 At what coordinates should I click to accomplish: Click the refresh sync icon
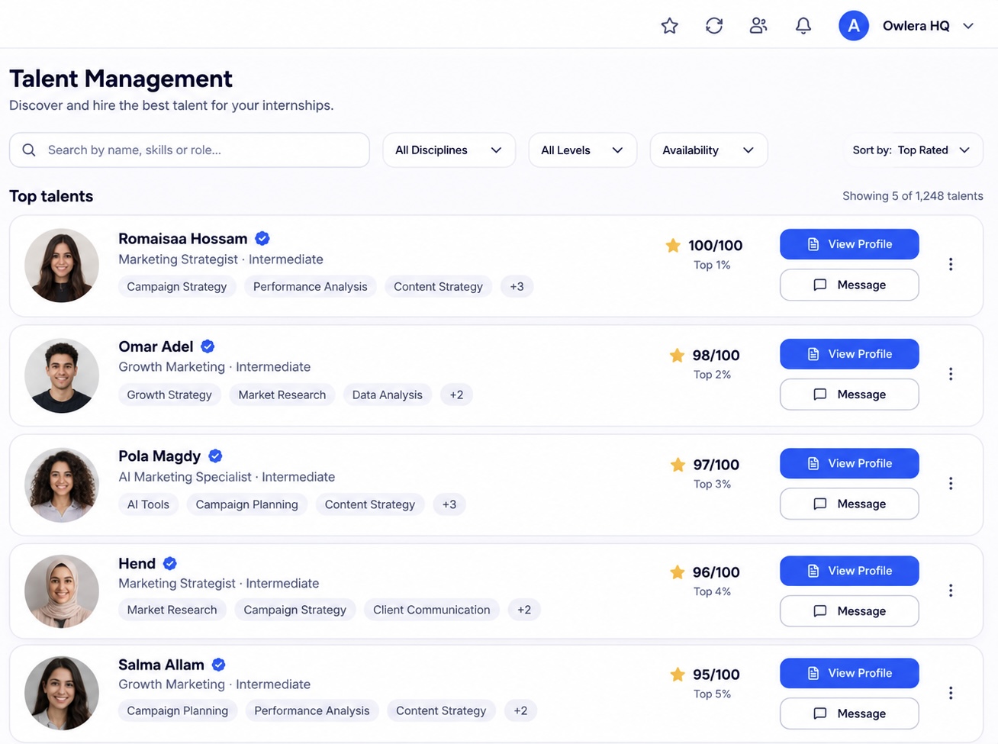714,26
